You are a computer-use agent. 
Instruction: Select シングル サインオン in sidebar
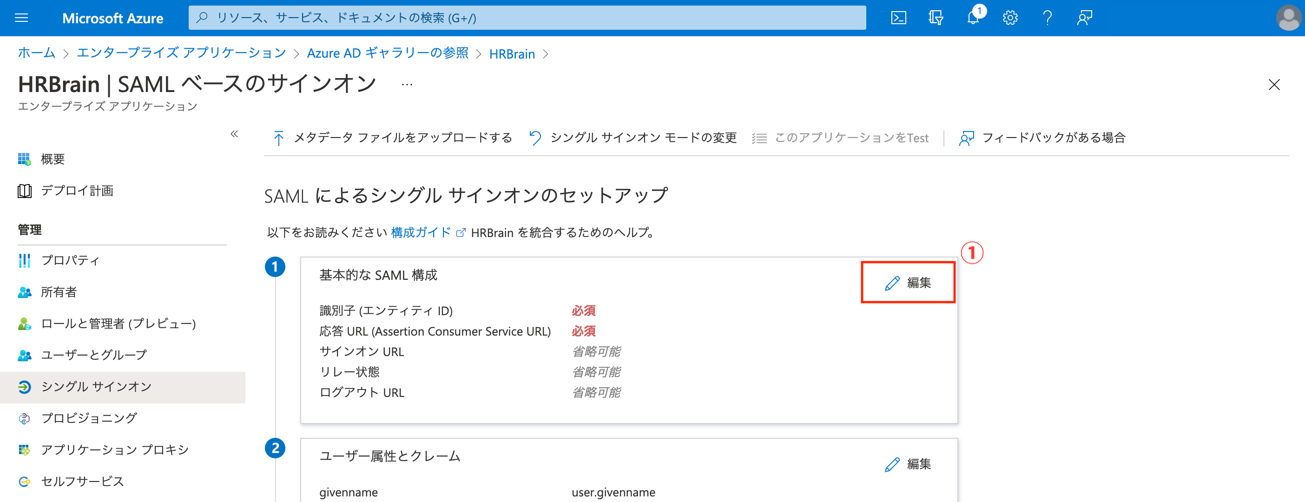[x=122, y=387]
